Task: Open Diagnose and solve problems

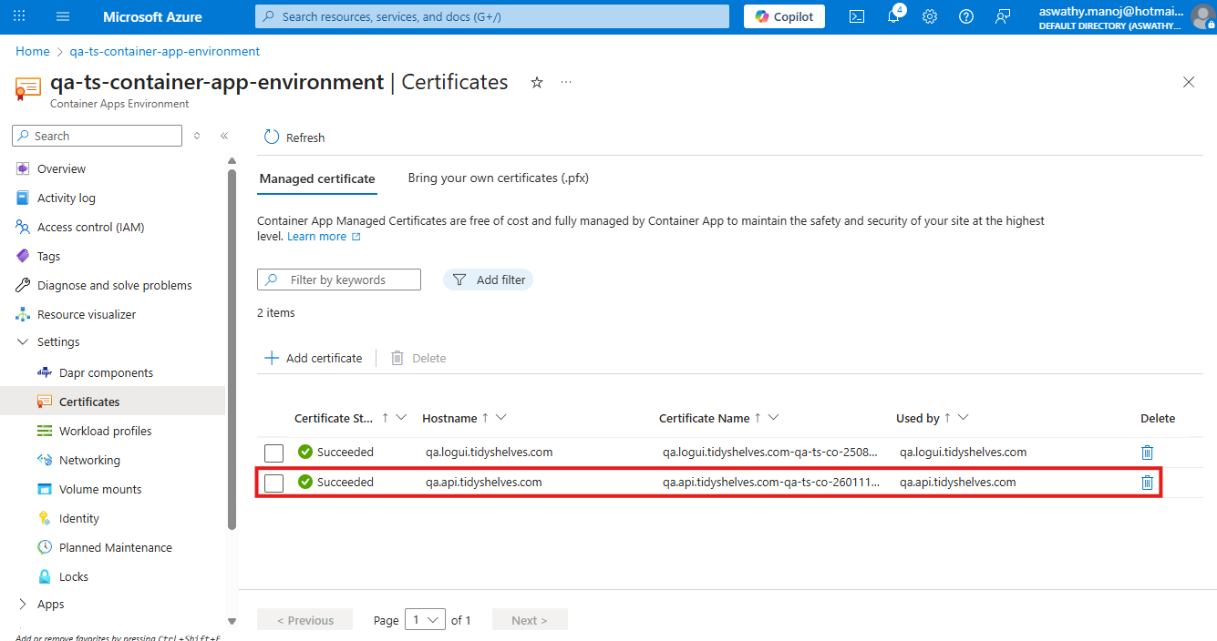Action: coord(117,285)
